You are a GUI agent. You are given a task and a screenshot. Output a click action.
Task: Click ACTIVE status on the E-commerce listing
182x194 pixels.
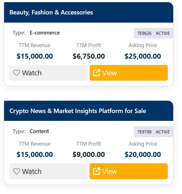coord(163,33)
